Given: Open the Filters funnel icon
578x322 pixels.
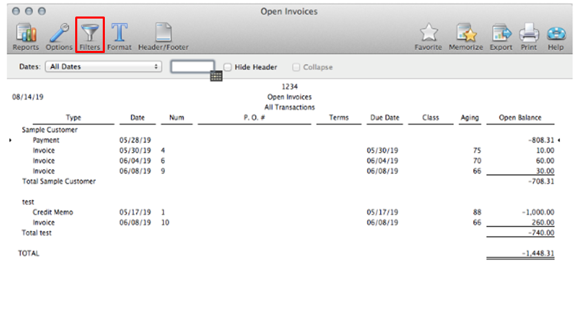Looking at the screenshot, I should point(90,35).
